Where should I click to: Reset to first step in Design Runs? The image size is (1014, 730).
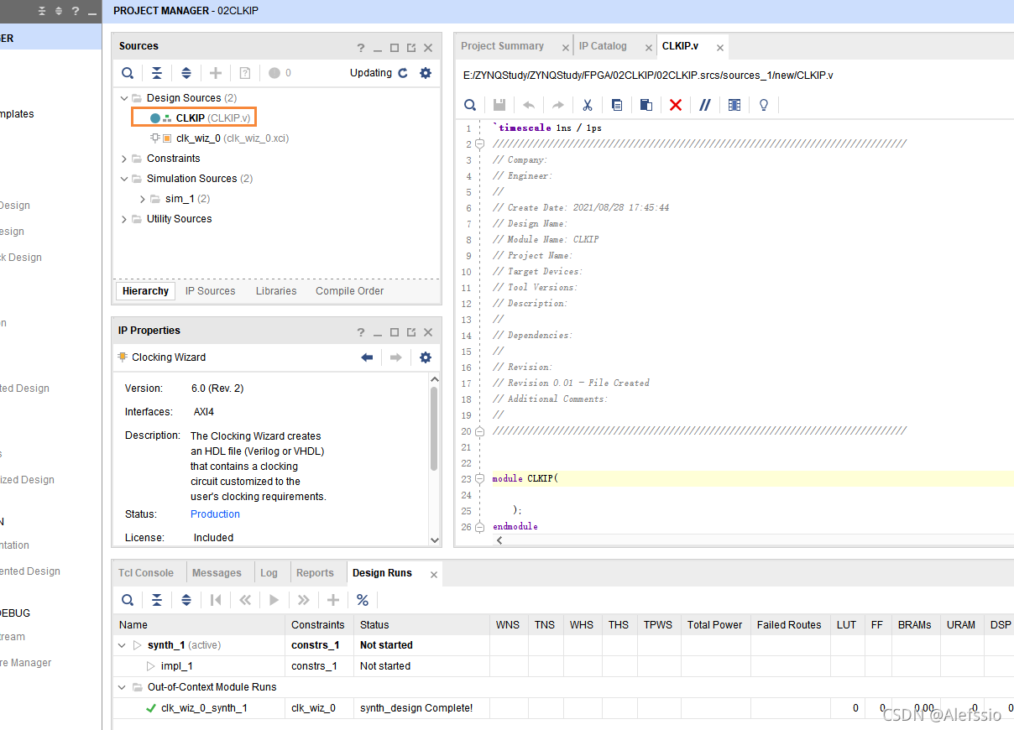(x=216, y=600)
